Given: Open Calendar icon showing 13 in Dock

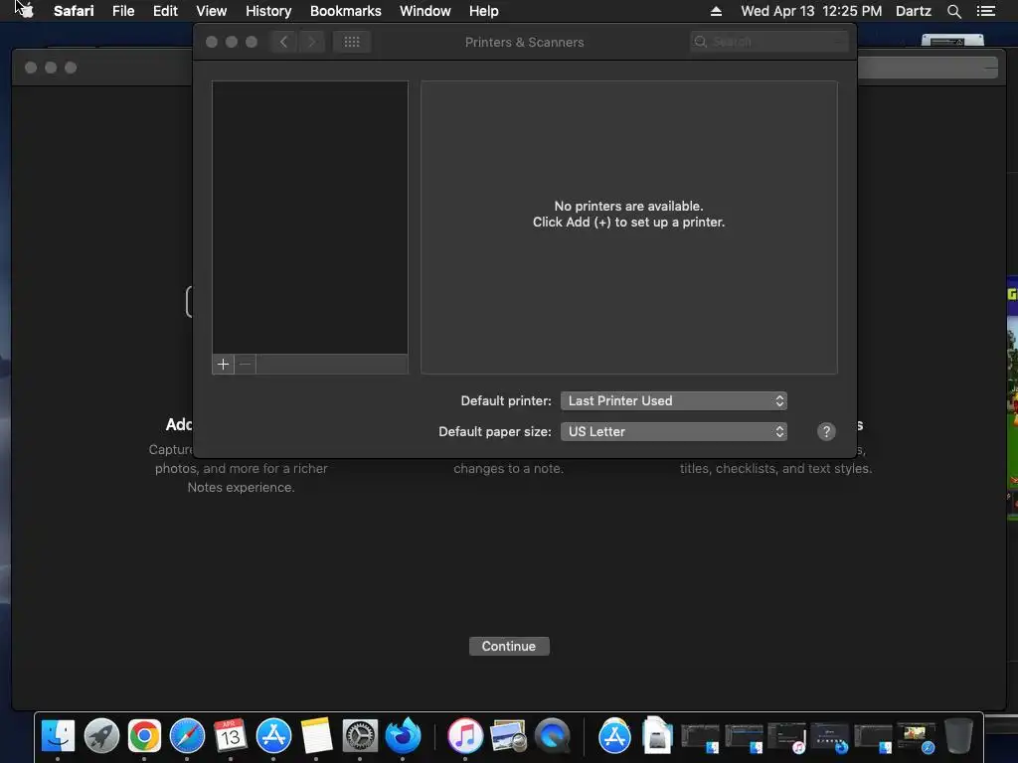Looking at the screenshot, I should point(230,736).
